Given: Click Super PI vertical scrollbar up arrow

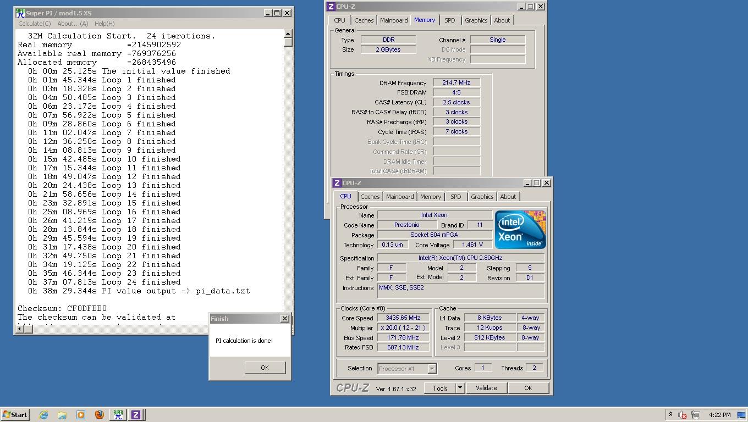Looking at the screenshot, I should 288,34.
